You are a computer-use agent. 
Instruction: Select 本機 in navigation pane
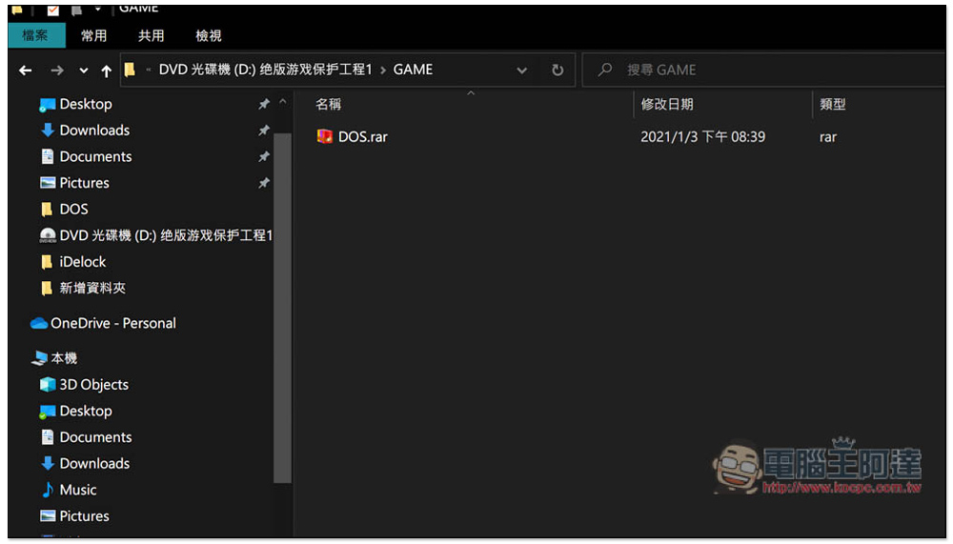pyautogui.click(x=64, y=358)
